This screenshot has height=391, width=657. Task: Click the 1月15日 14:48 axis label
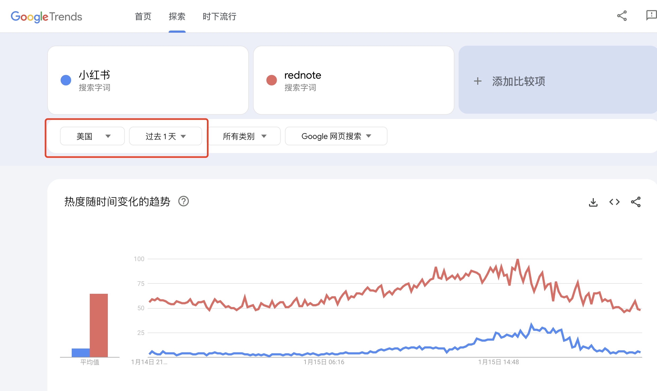coord(498,362)
